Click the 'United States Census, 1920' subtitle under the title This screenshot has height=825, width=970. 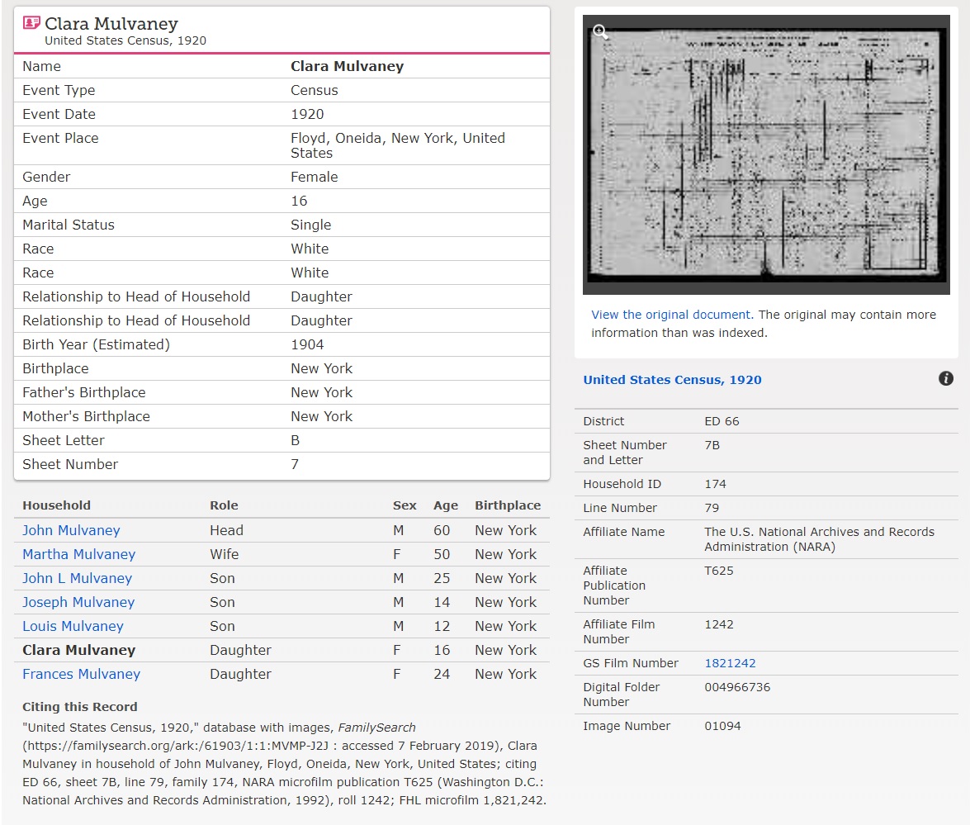125,40
